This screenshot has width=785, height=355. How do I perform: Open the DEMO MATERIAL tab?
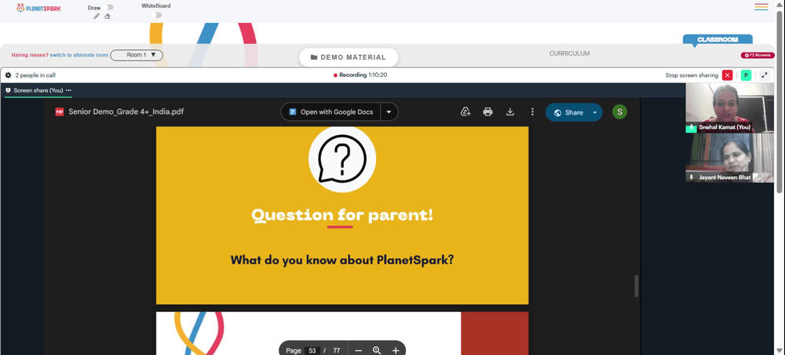pyautogui.click(x=349, y=57)
